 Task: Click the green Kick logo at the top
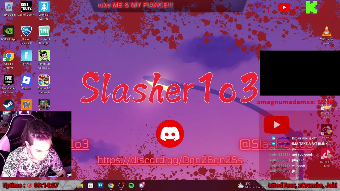tap(311, 7)
